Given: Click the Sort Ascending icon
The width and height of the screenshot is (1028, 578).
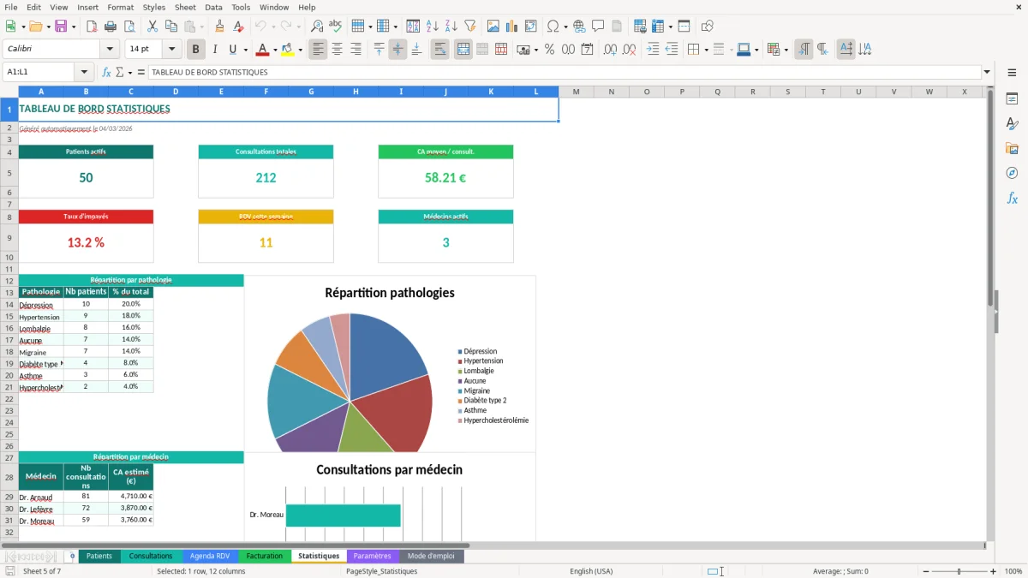Looking at the screenshot, I should point(433,27).
